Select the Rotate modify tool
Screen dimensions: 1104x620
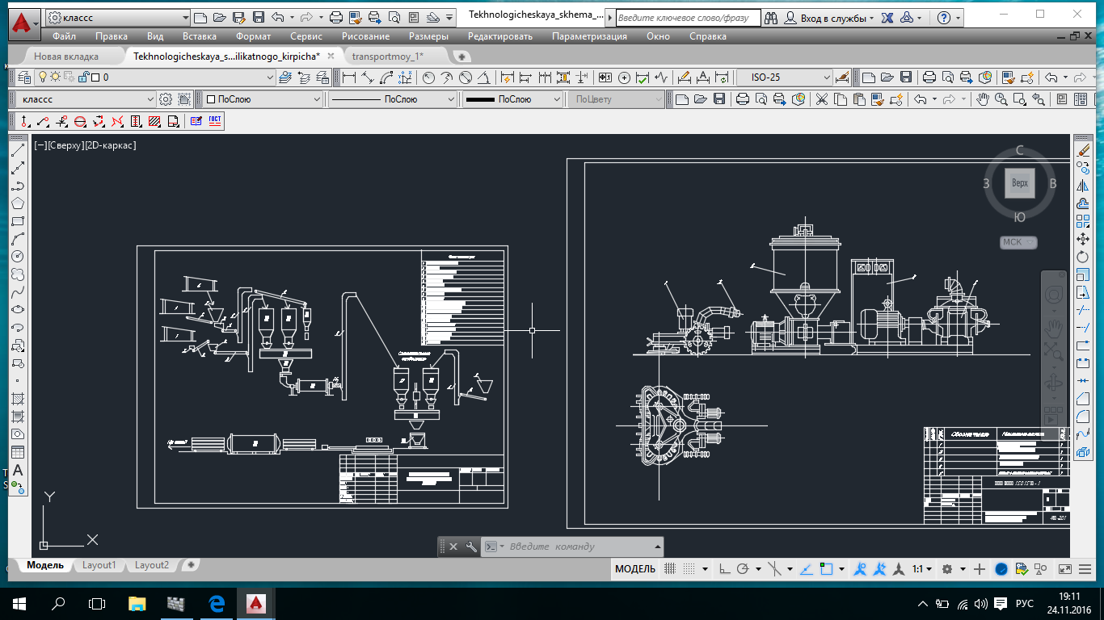point(1084,257)
